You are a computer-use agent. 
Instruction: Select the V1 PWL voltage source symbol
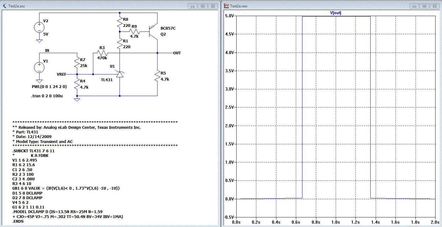[x=39, y=67]
